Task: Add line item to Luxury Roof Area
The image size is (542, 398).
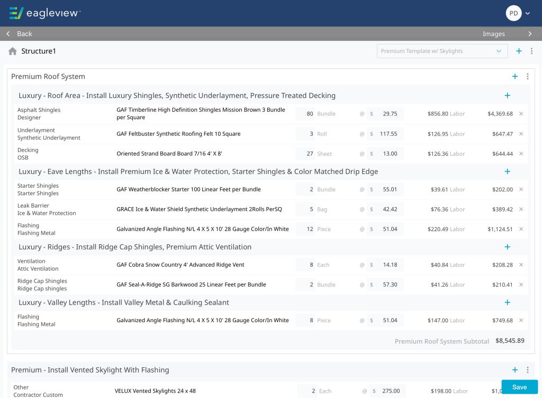Action: pyautogui.click(x=508, y=95)
